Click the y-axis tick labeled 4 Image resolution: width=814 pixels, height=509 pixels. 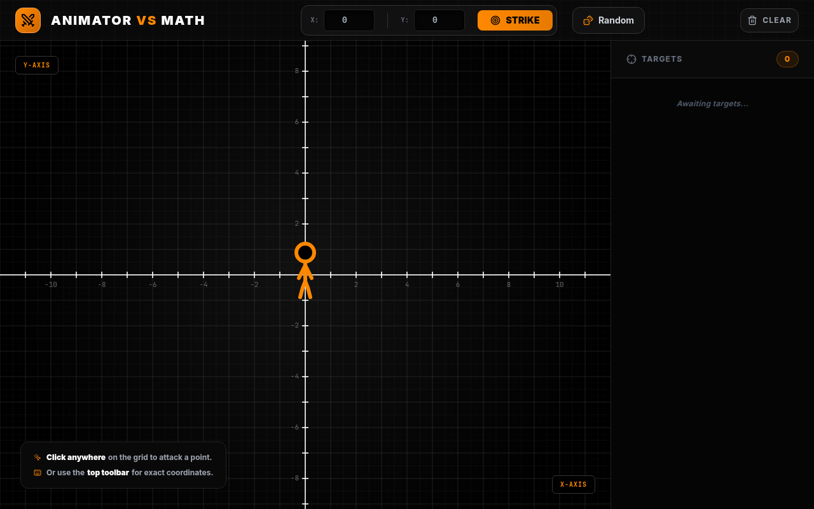coord(297,173)
